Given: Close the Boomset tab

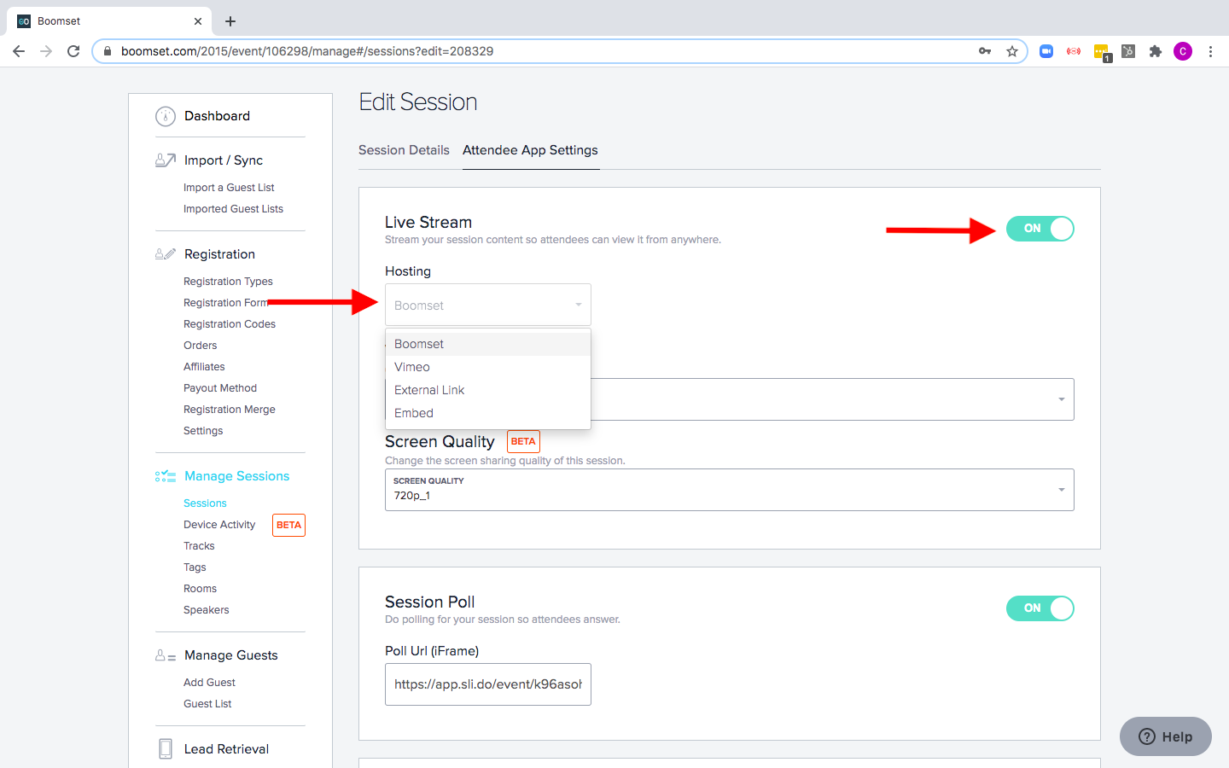Looking at the screenshot, I should (x=198, y=21).
